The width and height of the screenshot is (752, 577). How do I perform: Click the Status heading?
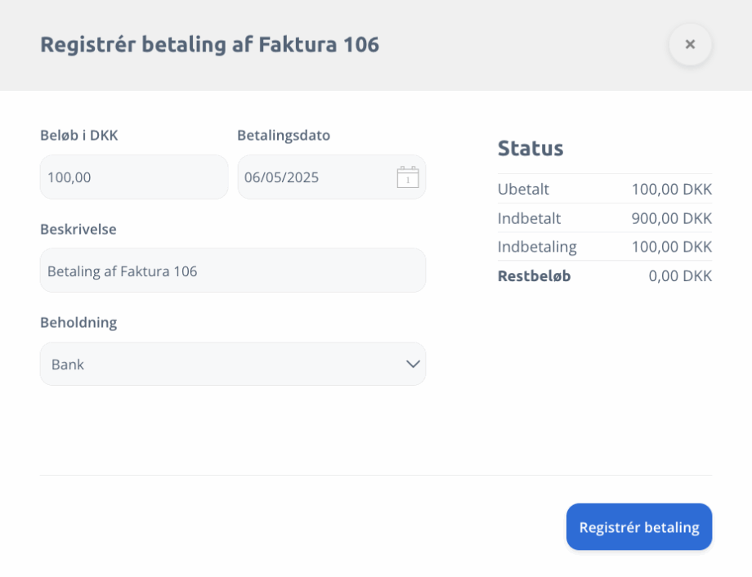pos(530,148)
